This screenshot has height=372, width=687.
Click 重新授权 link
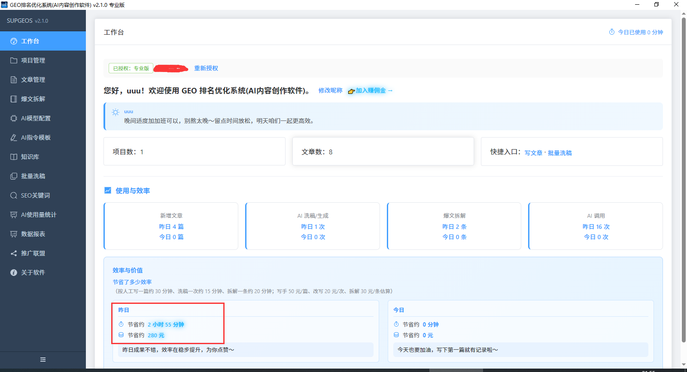pyautogui.click(x=206, y=68)
